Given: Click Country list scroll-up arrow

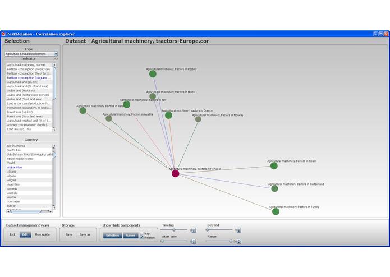Looking at the screenshot, I should (54, 146).
